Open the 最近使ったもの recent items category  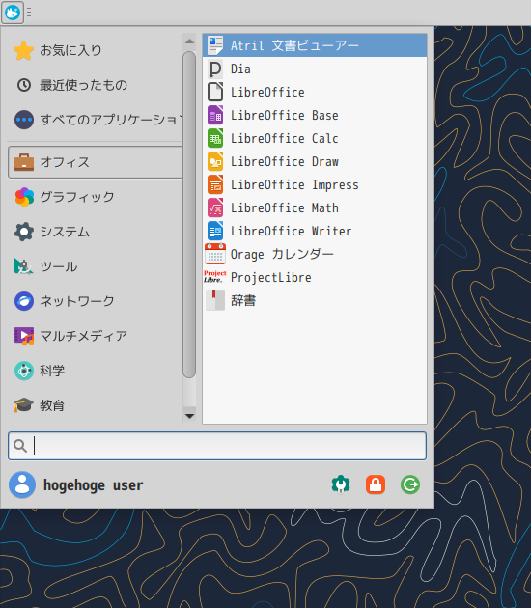[x=95, y=85]
